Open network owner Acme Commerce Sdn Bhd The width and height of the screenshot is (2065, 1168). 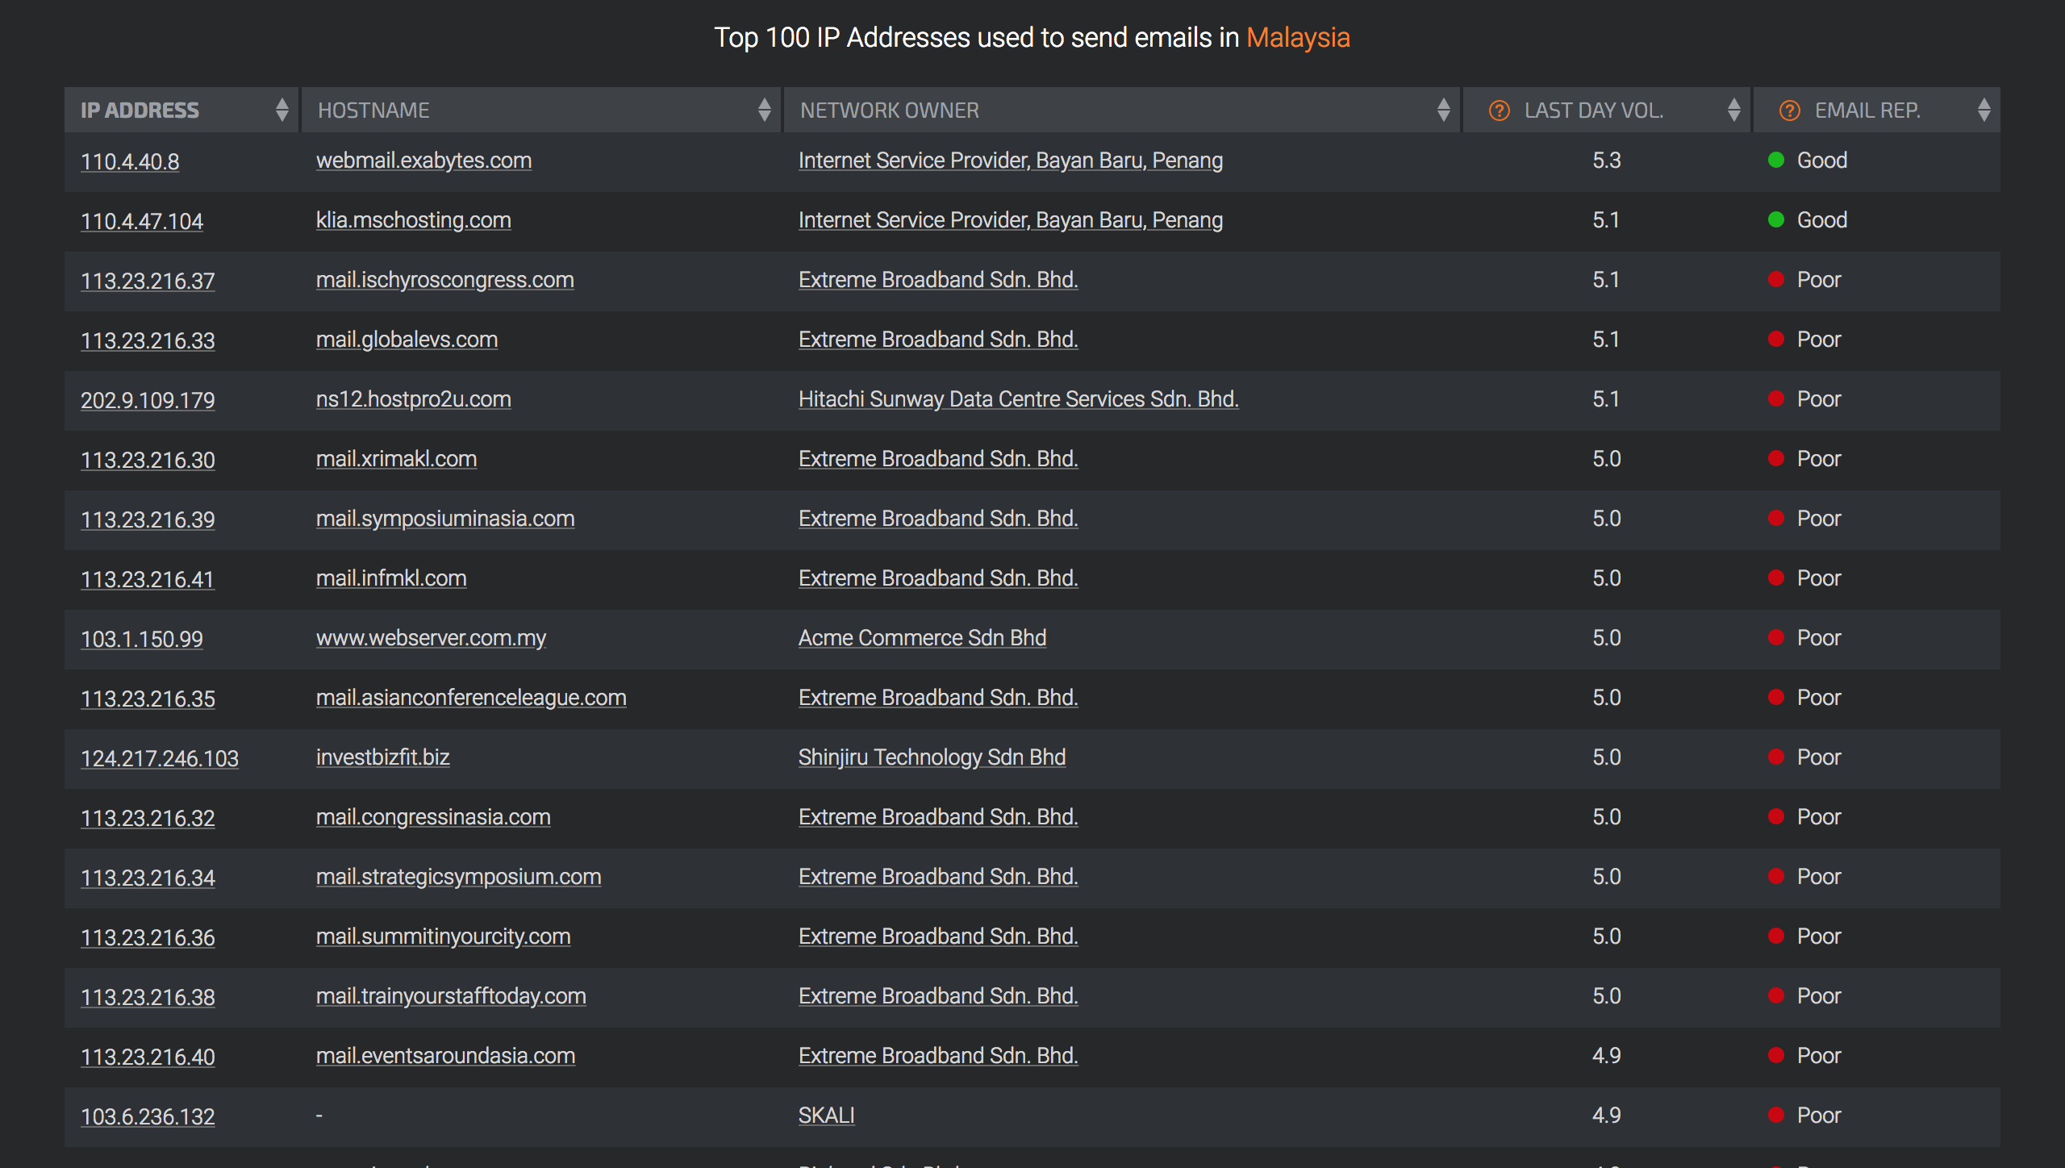tap(922, 638)
